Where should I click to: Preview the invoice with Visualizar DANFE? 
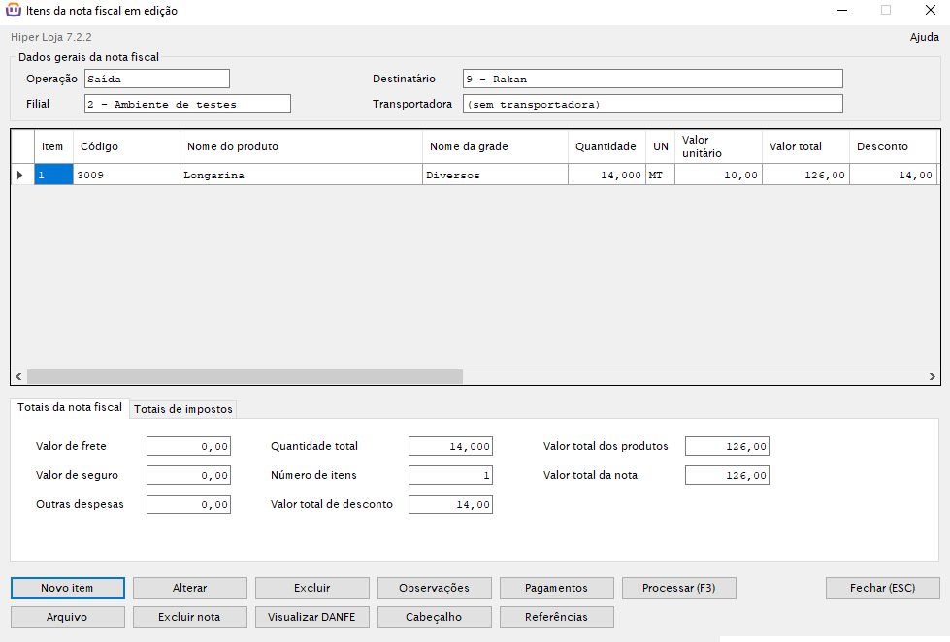(312, 617)
